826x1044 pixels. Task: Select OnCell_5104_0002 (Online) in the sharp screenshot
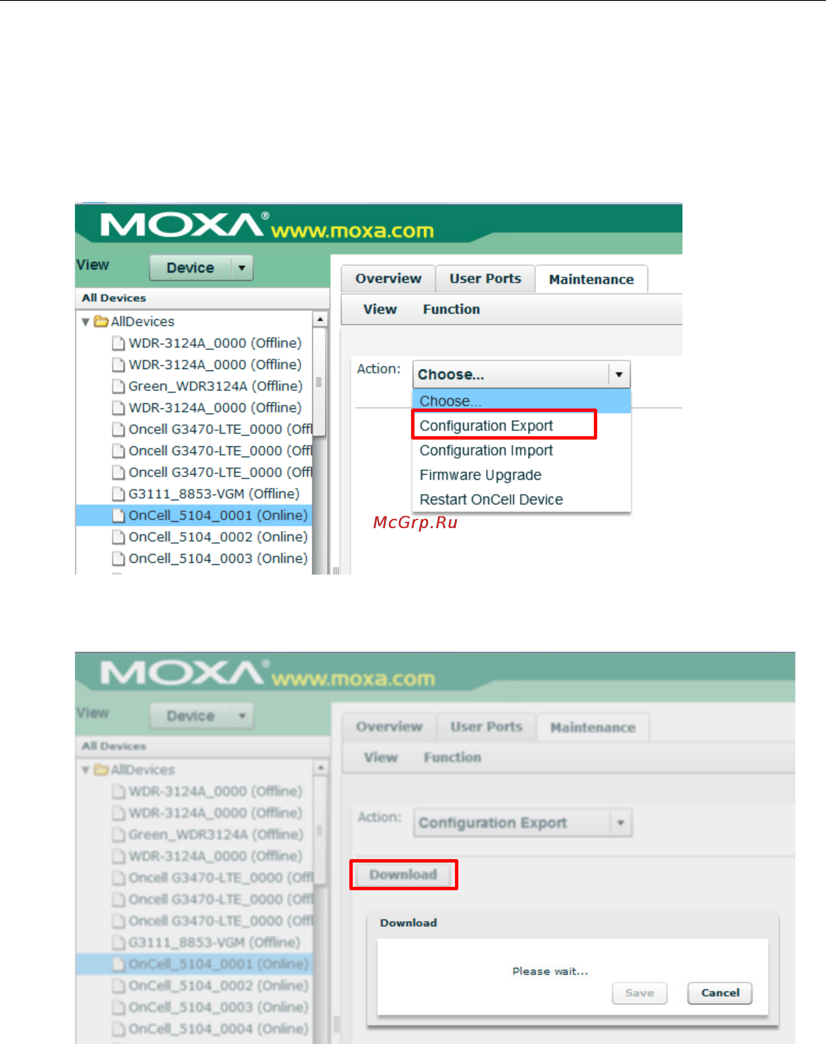(x=218, y=537)
